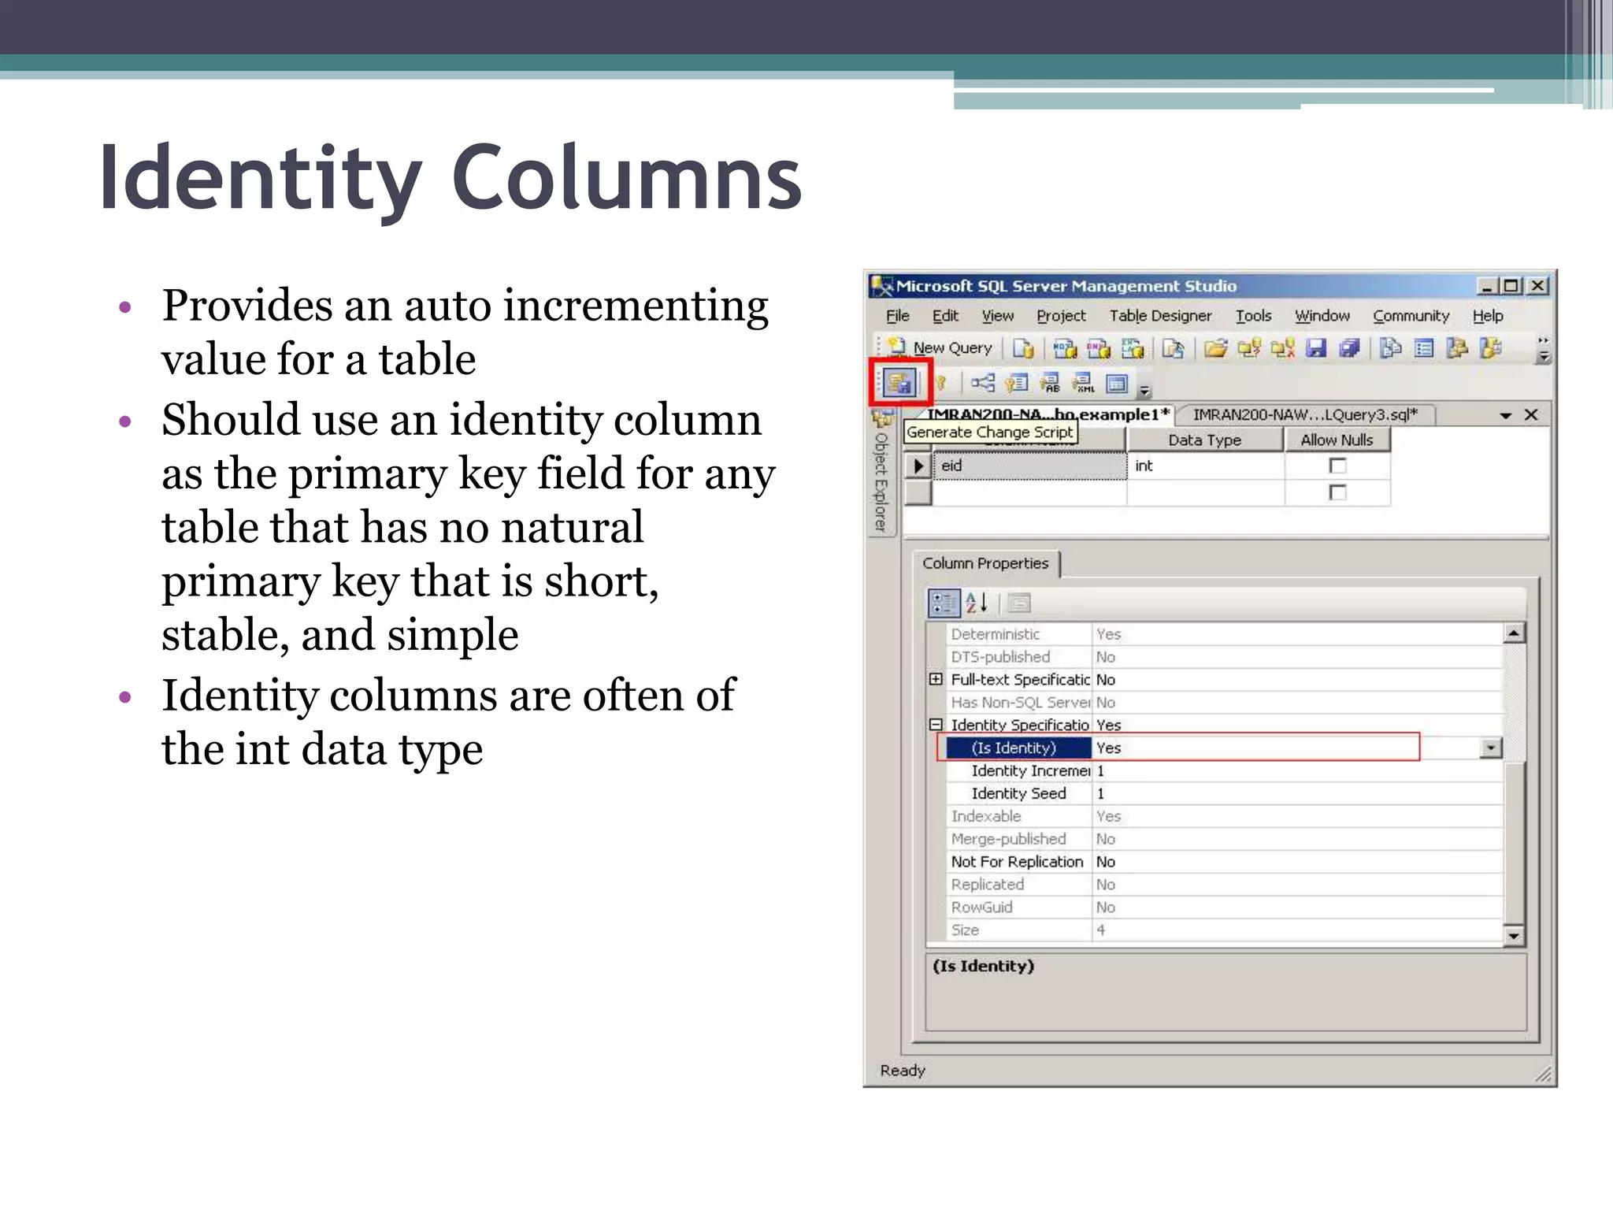Sort column properties alphabetically

[977, 603]
